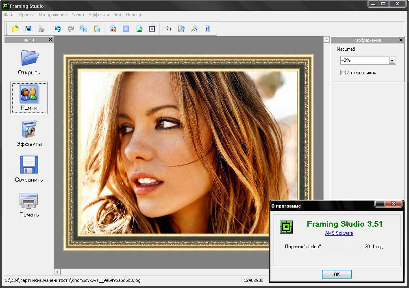
Task: Click the vertical scrollbar up arrow
Action: coord(326,40)
